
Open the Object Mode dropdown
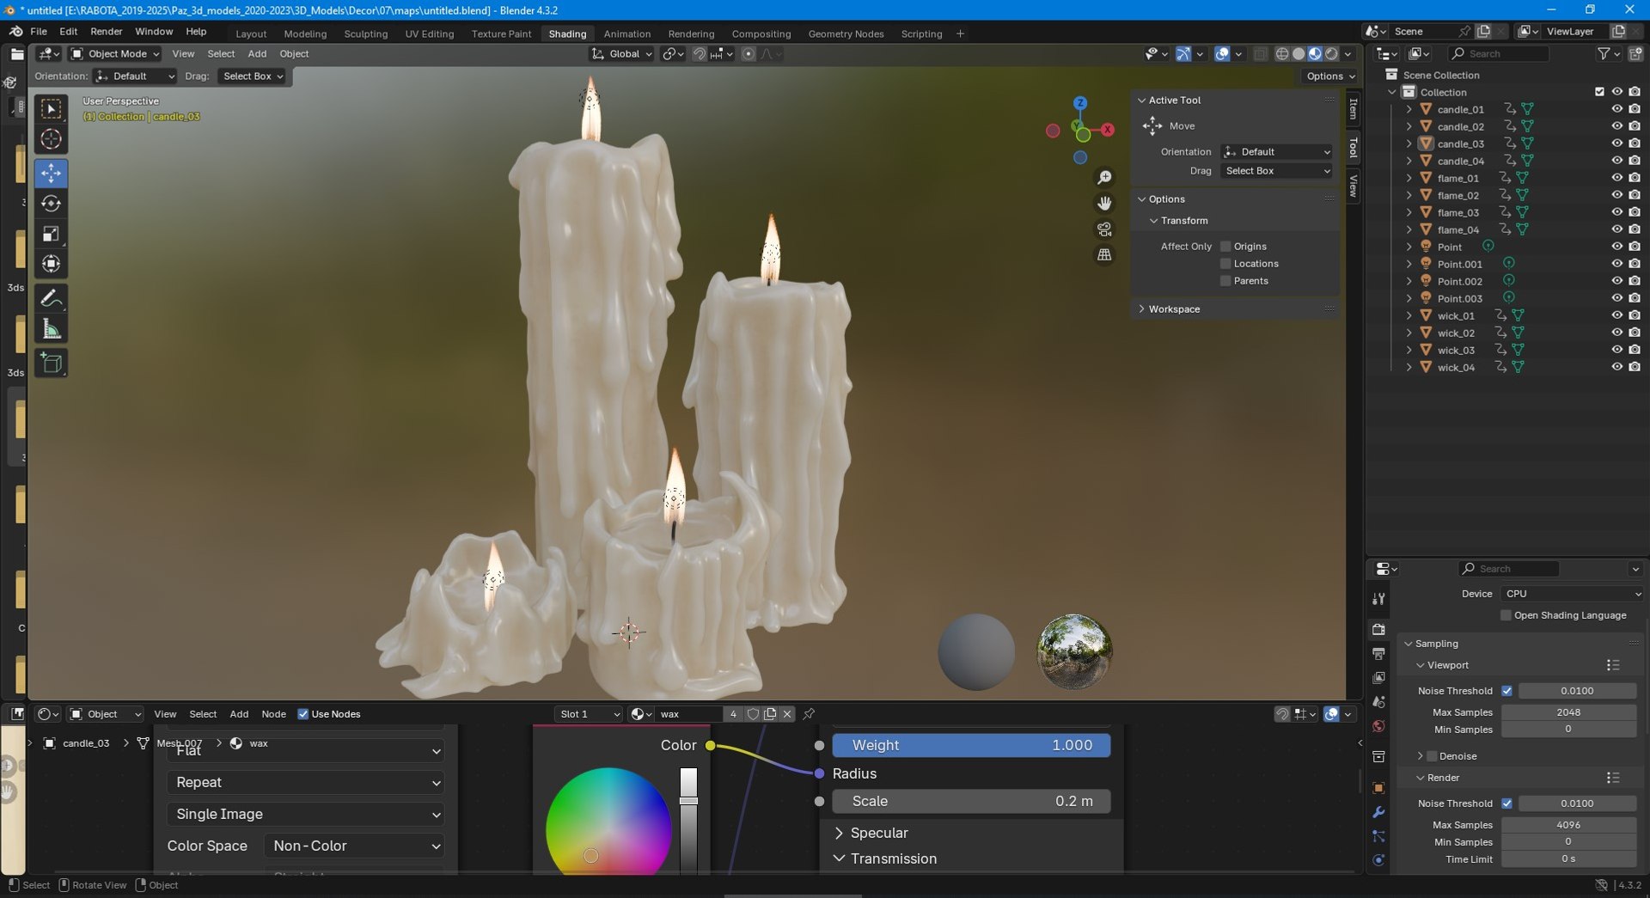click(x=115, y=53)
